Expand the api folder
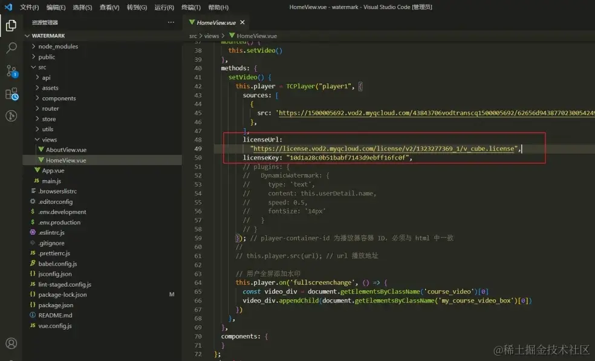The height and width of the screenshot is (361, 595). click(37, 77)
